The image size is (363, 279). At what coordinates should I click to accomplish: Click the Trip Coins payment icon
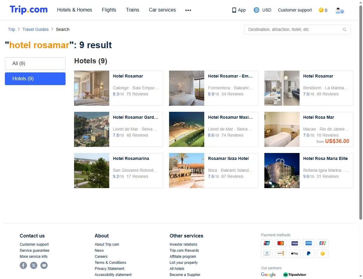tap(323, 254)
